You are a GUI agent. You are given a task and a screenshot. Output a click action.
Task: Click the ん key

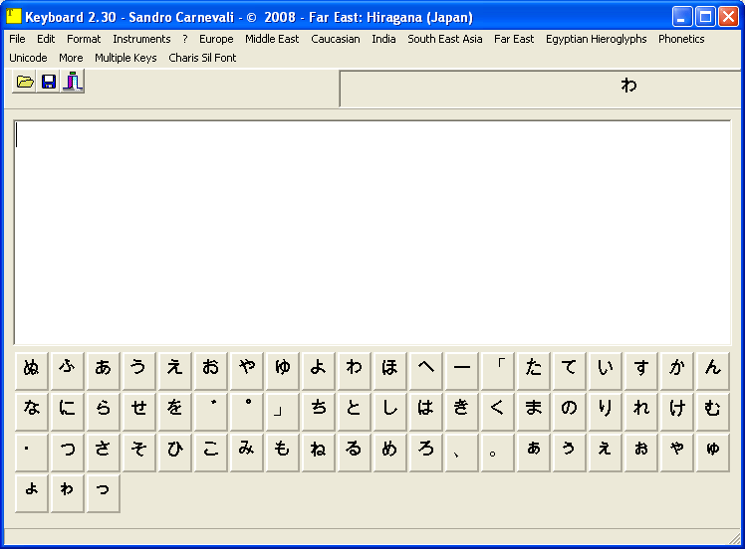[712, 371]
